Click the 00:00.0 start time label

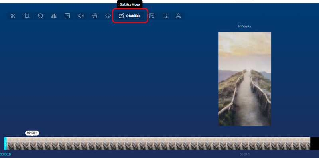pos(6,154)
